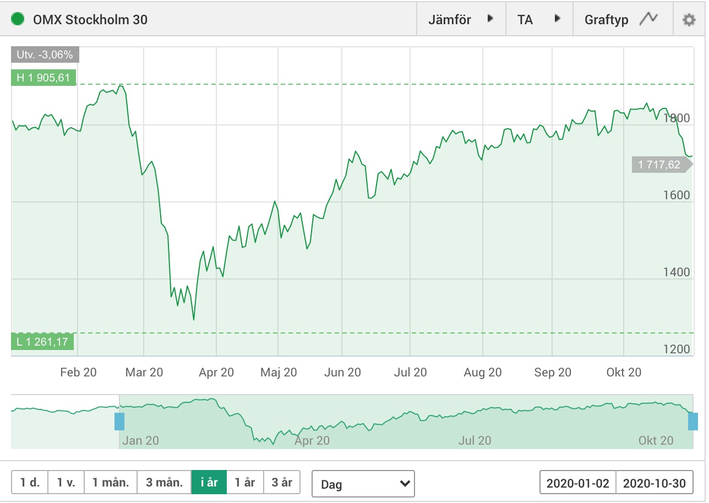Click the TA arrow icon
The height and width of the screenshot is (503, 709).
(x=557, y=19)
